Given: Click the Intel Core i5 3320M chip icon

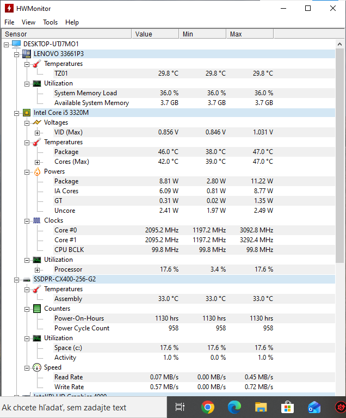Looking at the screenshot, I should pyautogui.click(x=27, y=113).
